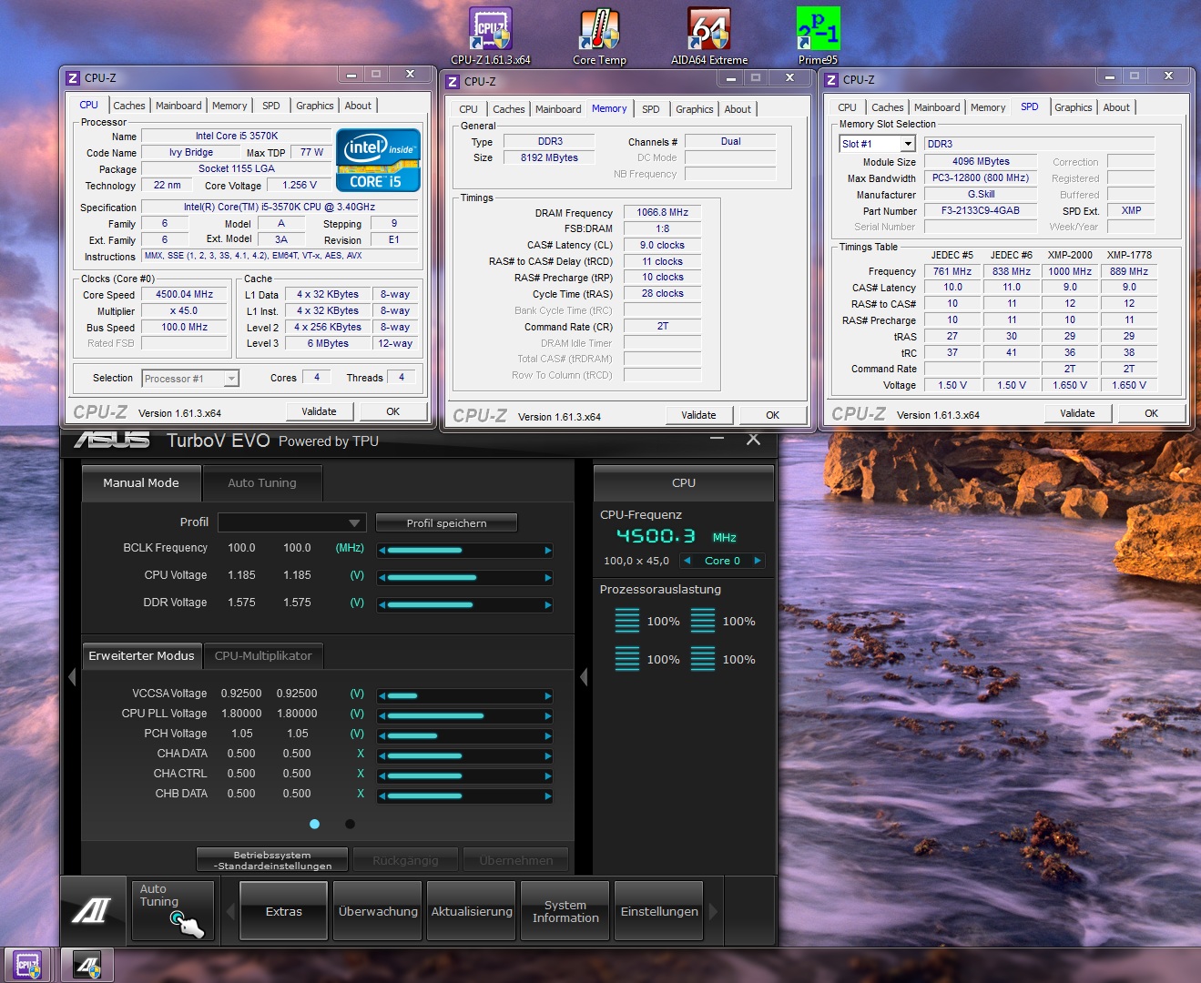Click Validate in right CPU-Z window
The image size is (1201, 983).
click(1077, 413)
